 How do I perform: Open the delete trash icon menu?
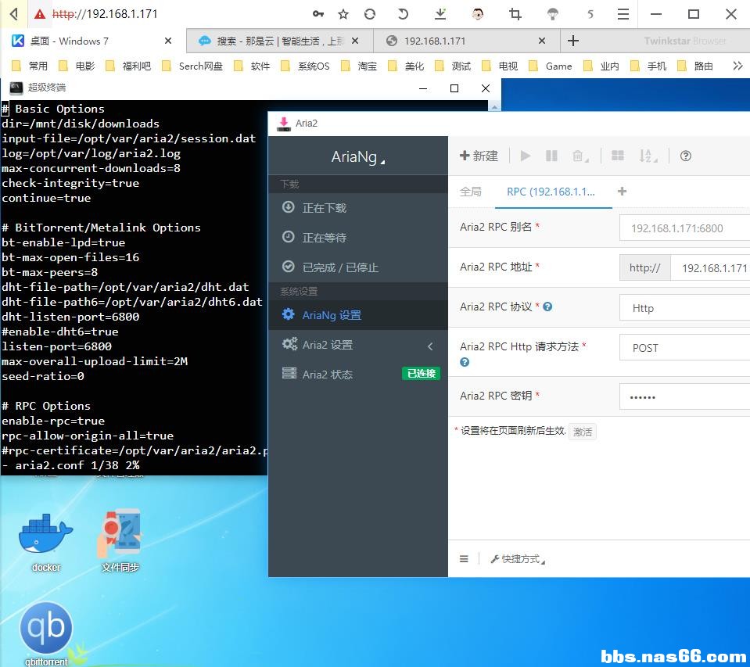click(x=579, y=156)
